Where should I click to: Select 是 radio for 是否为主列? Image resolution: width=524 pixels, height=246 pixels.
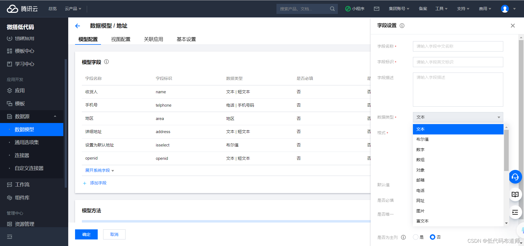point(416,237)
